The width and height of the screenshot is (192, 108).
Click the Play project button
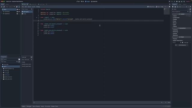coord(169,1)
